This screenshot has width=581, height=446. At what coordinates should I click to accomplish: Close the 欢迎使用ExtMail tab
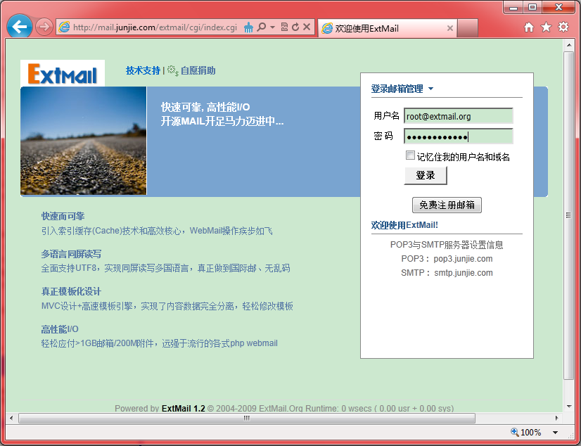coord(450,28)
